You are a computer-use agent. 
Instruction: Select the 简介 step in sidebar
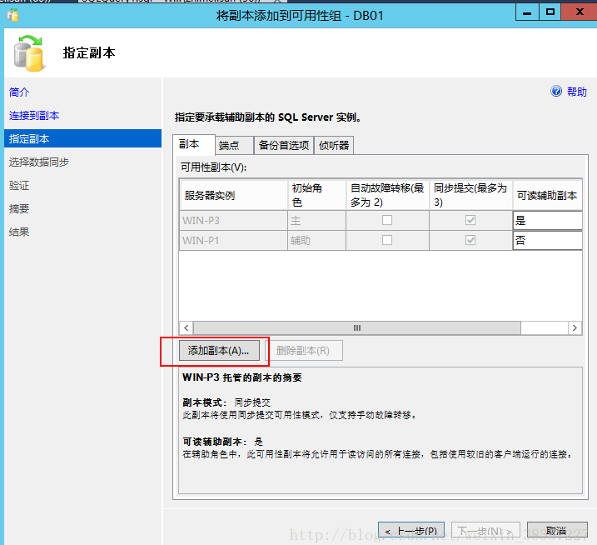[19, 92]
